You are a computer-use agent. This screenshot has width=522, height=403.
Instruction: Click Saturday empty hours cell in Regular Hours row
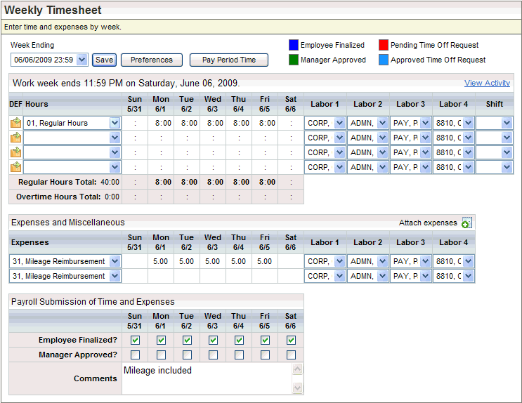click(x=291, y=123)
